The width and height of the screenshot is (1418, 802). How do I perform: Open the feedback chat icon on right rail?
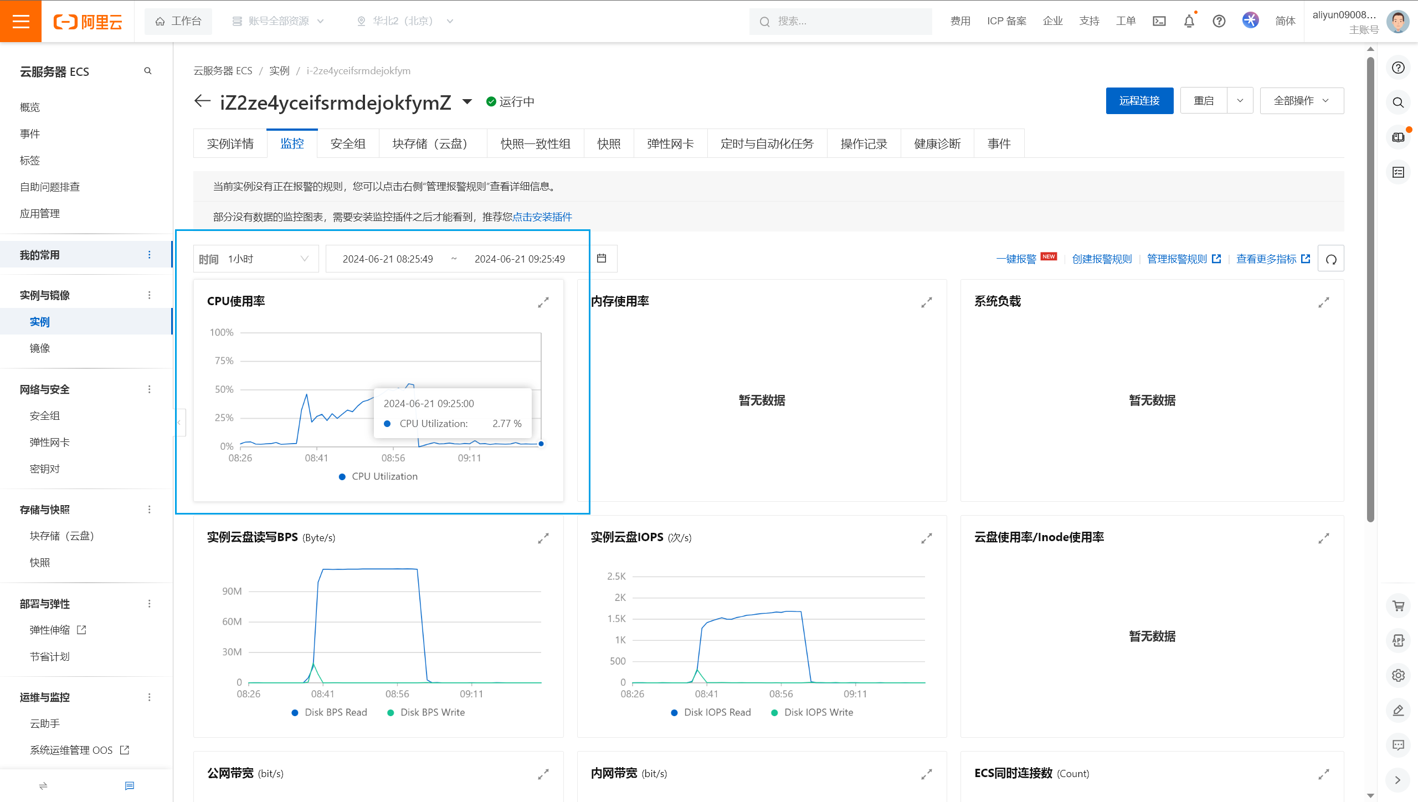pos(1399,745)
